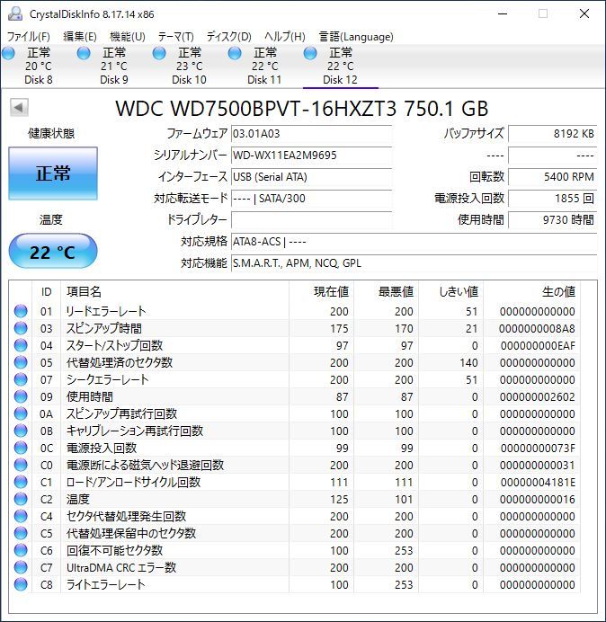Open the ディスク(D) menu
This screenshot has width=606, height=622.
coord(229,37)
